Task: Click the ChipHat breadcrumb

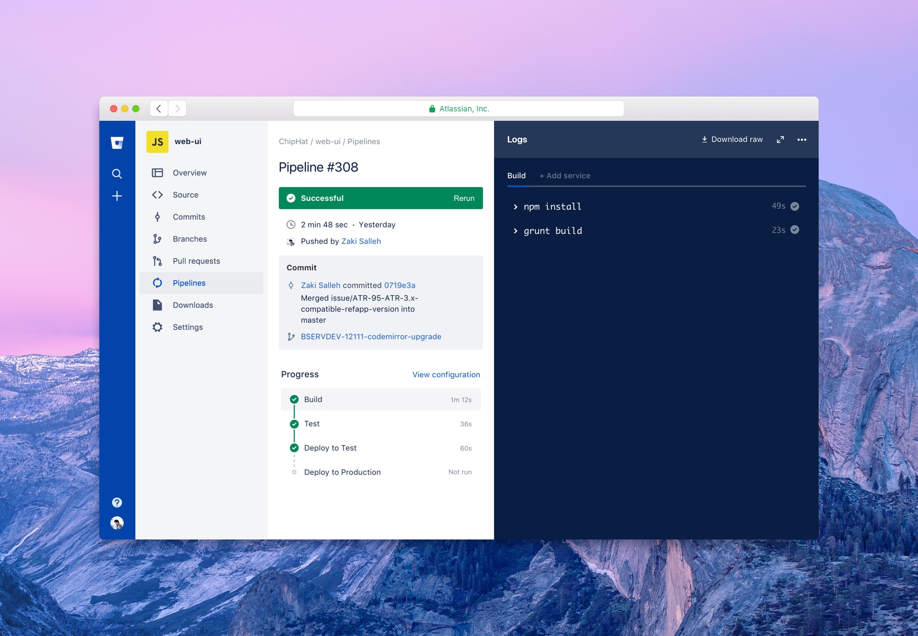Action: coord(294,141)
